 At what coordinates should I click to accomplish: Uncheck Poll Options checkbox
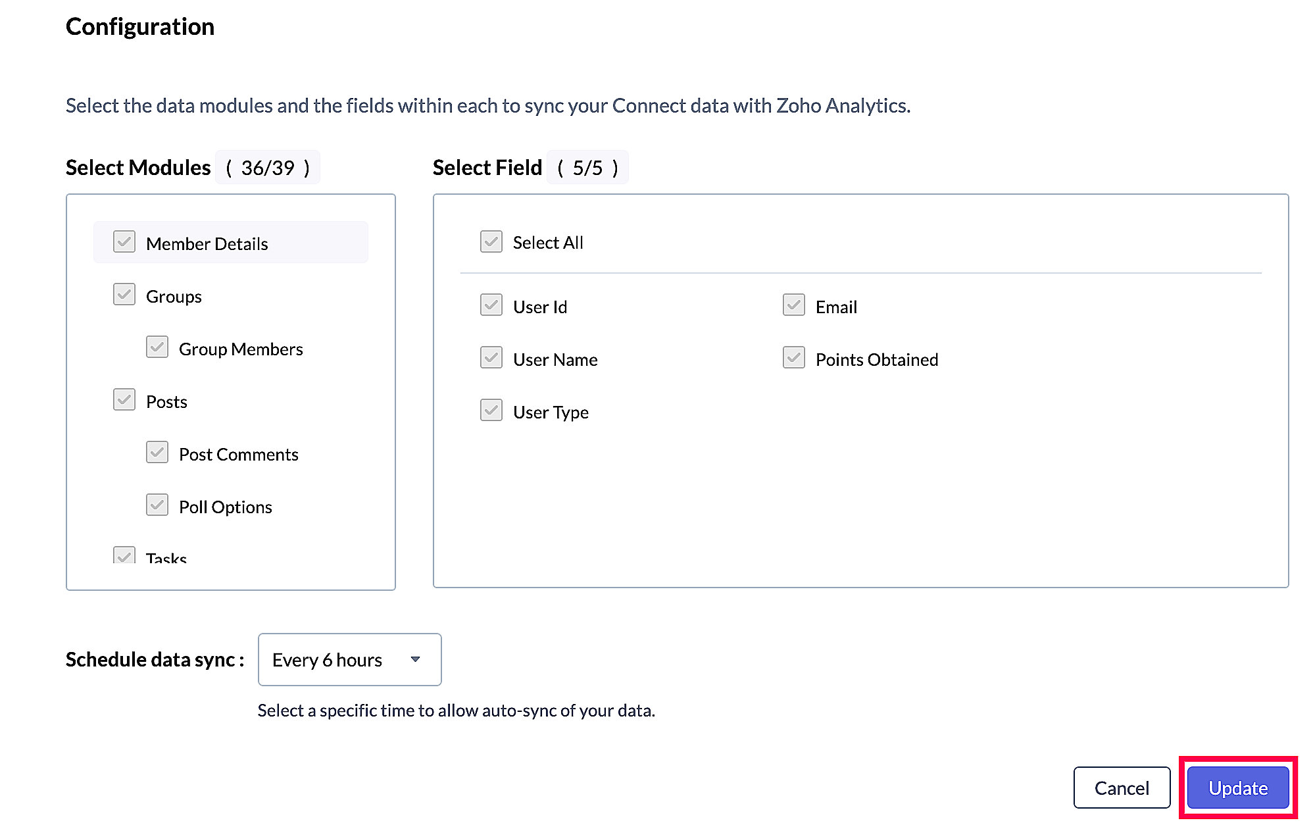pos(157,505)
